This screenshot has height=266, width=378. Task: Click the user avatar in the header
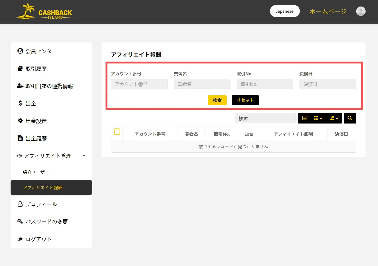(361, 11)
